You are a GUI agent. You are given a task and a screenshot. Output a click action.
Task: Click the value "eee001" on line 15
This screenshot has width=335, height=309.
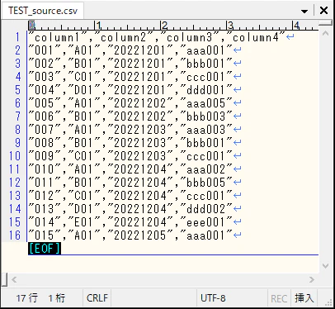[x=206, y=222]
